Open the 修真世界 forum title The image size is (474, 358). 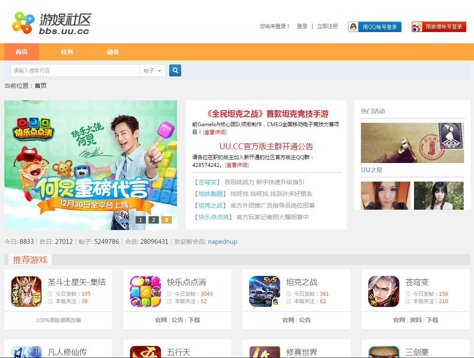click(x=302, y=352)
